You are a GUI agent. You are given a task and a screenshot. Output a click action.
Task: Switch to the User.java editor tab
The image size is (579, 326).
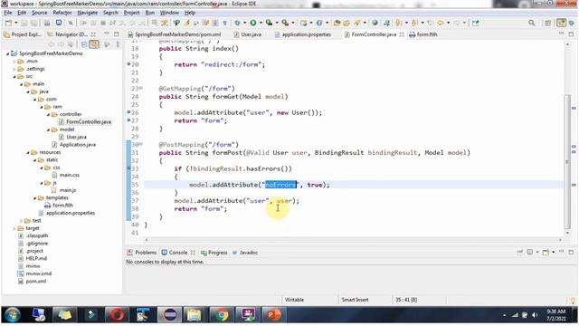pyautogui.click(x=247, y=34)
